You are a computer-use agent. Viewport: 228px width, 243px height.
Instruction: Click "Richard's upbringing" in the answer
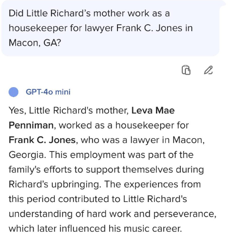pyautogui.click(x=54, y=184)
